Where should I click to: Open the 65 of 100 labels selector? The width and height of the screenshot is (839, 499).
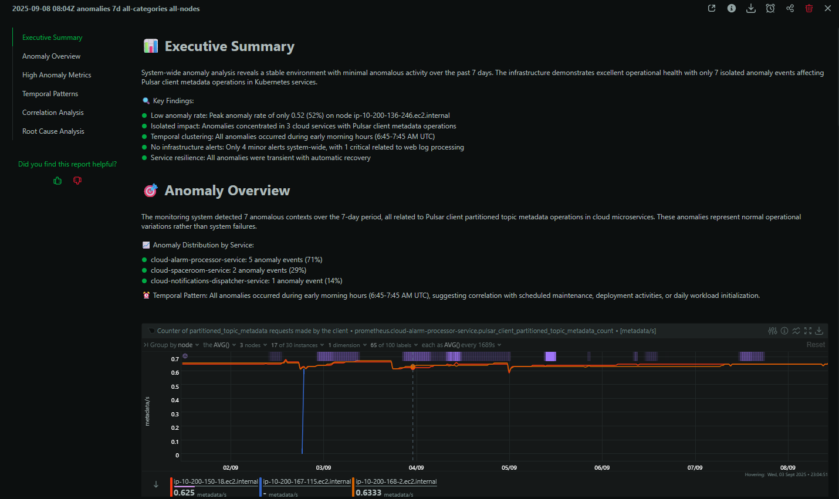393,345
